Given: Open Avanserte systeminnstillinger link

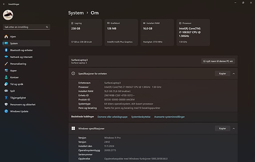Looking at the screenshot, I should [169, 117].
